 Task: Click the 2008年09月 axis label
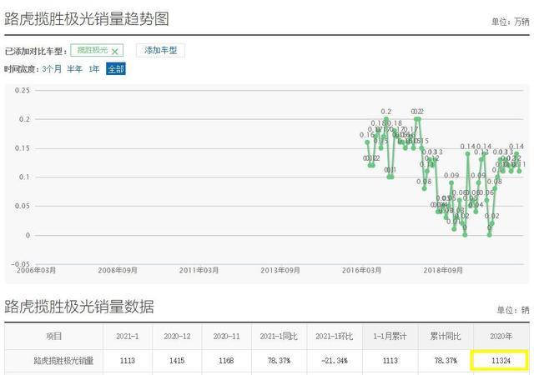[118, 270]
